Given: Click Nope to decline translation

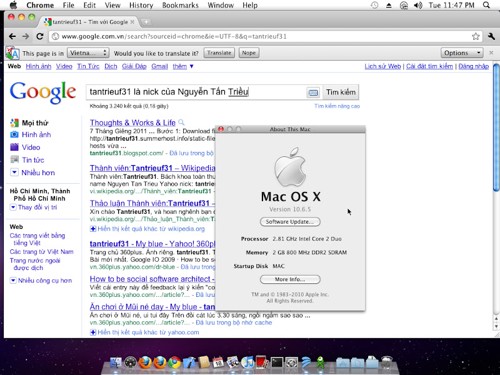Looking at the screenshot, I should point(249,53).
